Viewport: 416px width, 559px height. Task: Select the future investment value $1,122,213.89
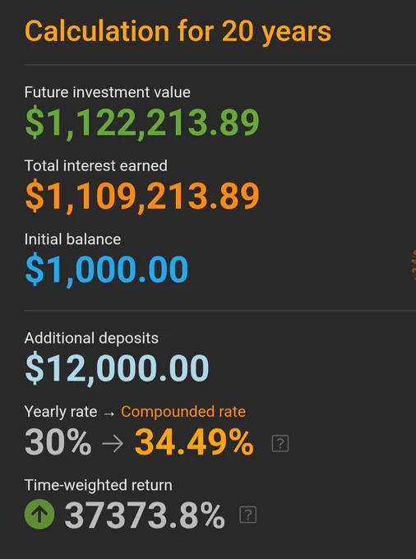point(142,123)
